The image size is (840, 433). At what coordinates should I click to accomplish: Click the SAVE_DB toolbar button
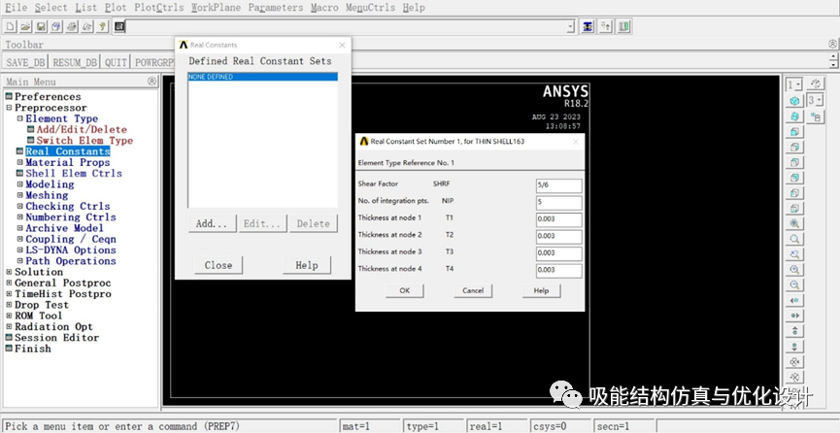25,62
